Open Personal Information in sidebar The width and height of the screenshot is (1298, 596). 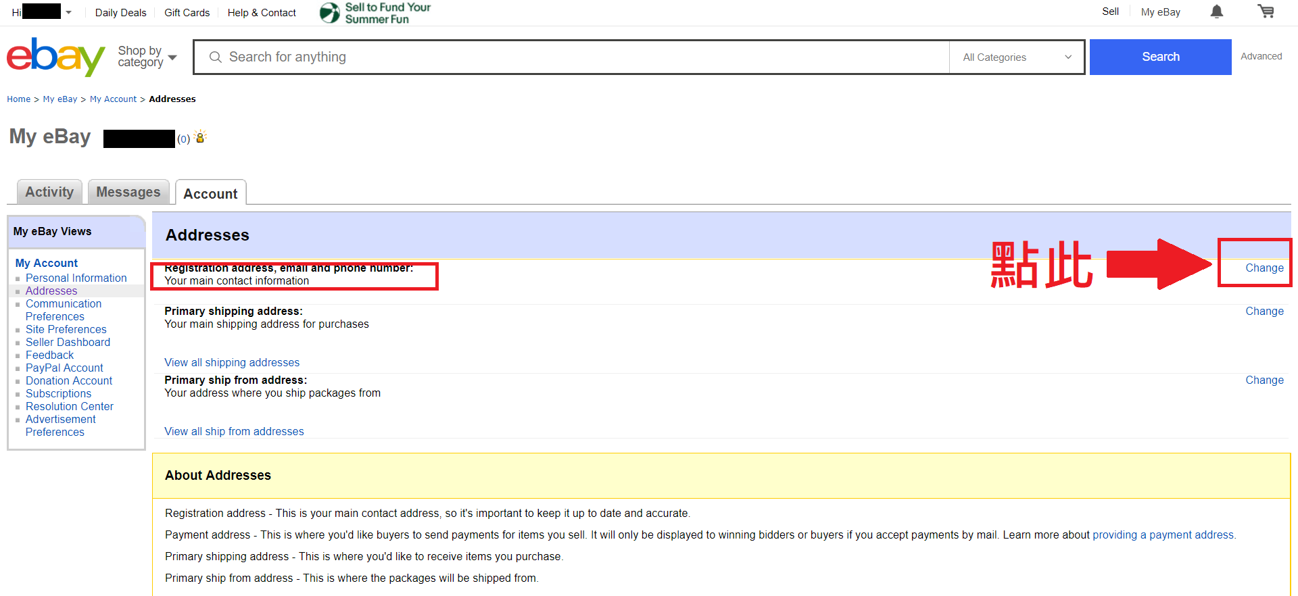click(76, 278)
